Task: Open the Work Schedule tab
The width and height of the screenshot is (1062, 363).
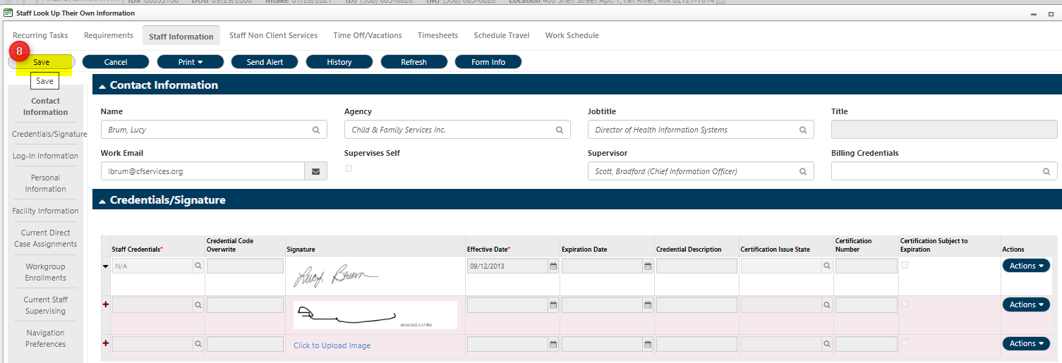Action: (572, 35)
